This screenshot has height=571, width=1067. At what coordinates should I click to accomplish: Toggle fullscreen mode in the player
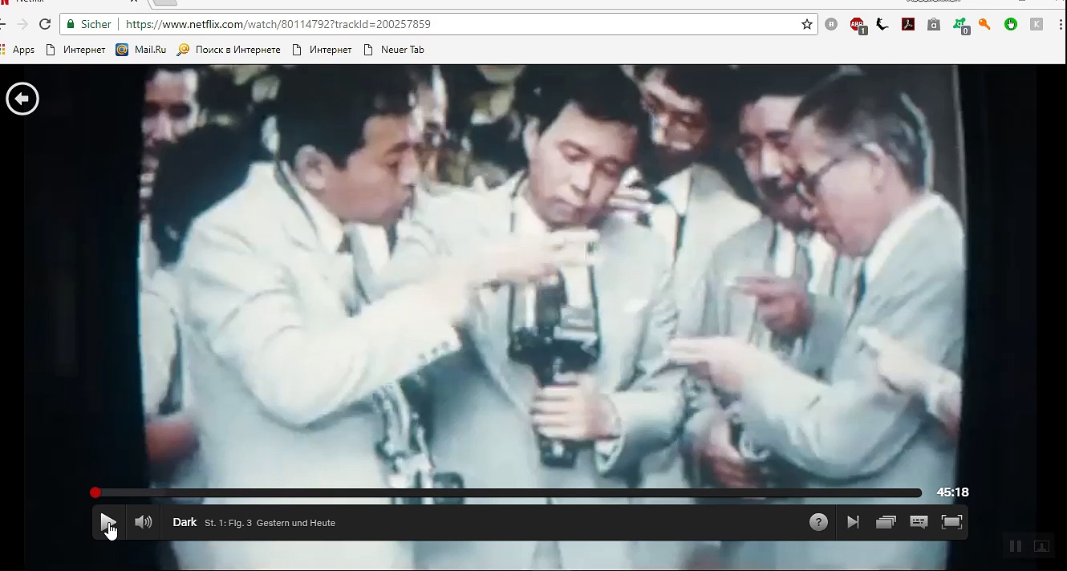951,523
